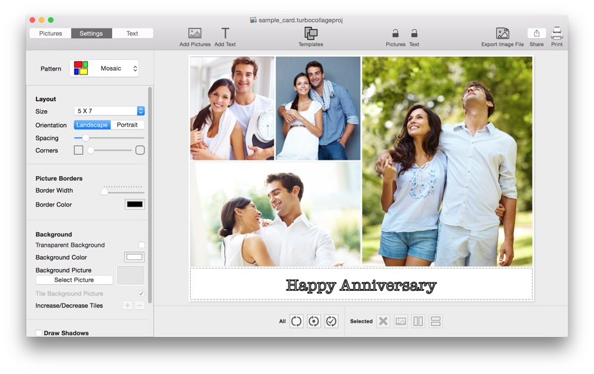Select the Happy Anniversary text box

(x=362, y=284)
